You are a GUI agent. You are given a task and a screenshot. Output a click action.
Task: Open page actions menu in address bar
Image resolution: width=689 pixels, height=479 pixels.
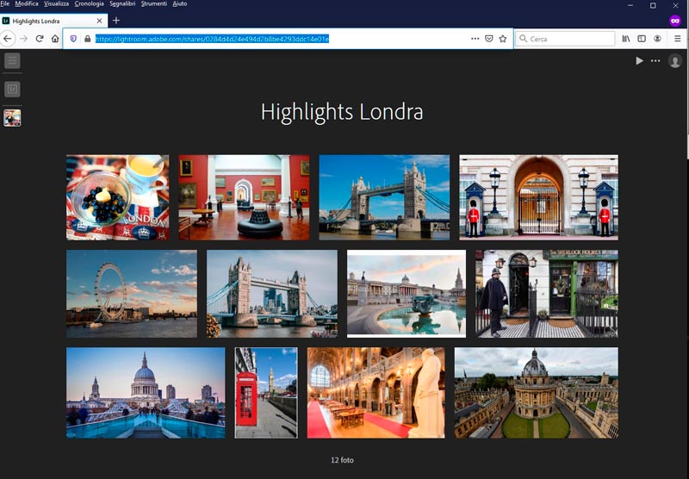click(x=475, y=39)
